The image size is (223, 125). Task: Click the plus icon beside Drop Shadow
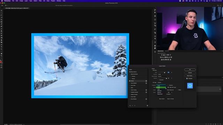click(146, 99)
